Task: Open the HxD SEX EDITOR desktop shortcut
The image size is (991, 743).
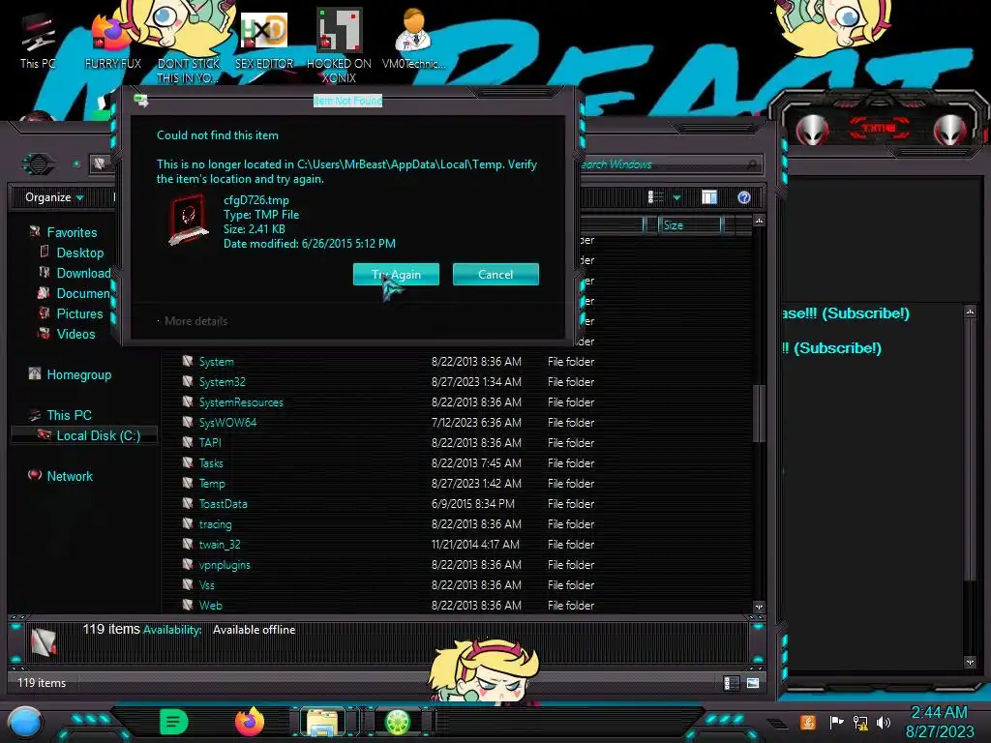Action: pyautogui.click(x=264, y=42)
